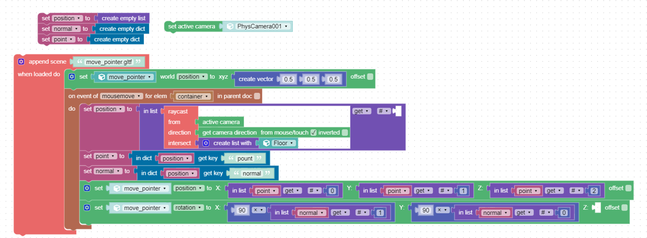This screenshot has width=647, height=238.
Task: Toggle the in parent doc checkbox
Action: point(257,96)
